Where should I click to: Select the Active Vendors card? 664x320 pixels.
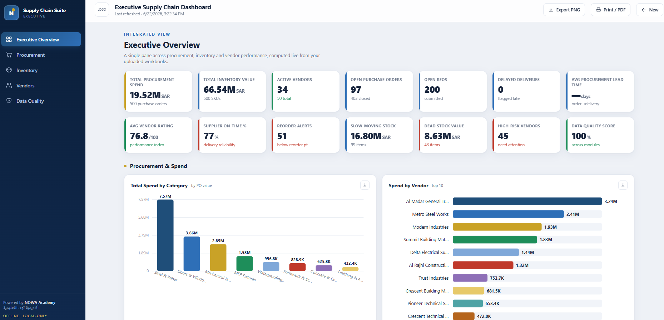(306, 91)
